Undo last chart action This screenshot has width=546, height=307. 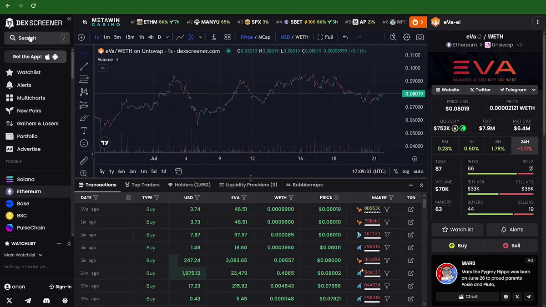coord(346,37)
